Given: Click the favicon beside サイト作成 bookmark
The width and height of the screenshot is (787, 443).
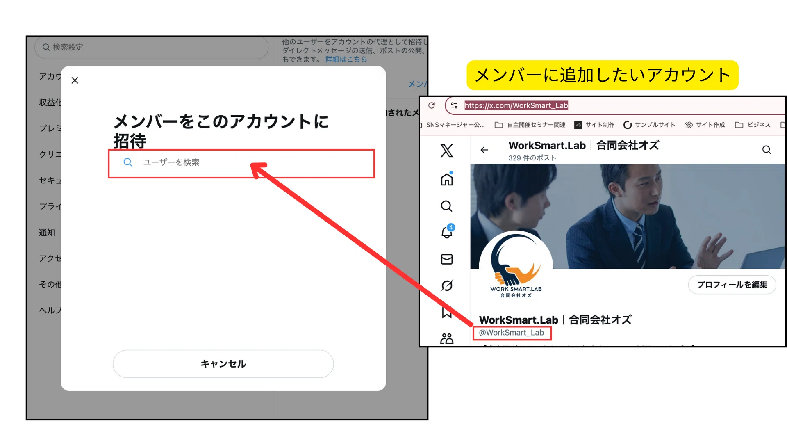Looking at the screenshot, I should click(689, 125).
